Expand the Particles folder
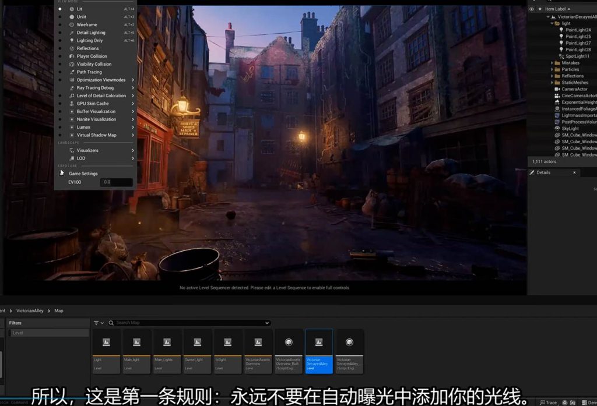Image resolution: width=597 pixels, height=406 pixels. coord(552,69)
